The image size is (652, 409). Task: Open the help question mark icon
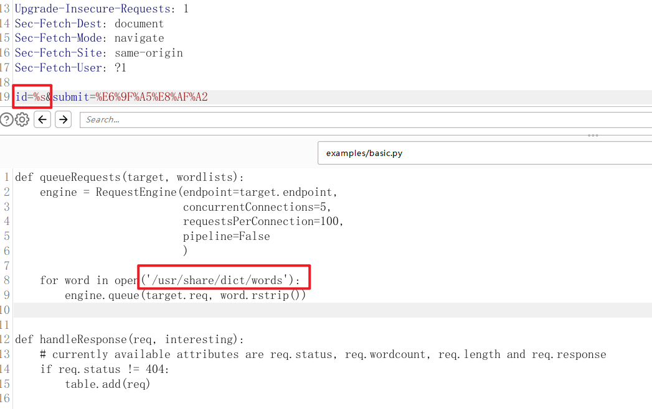(6, 120)
